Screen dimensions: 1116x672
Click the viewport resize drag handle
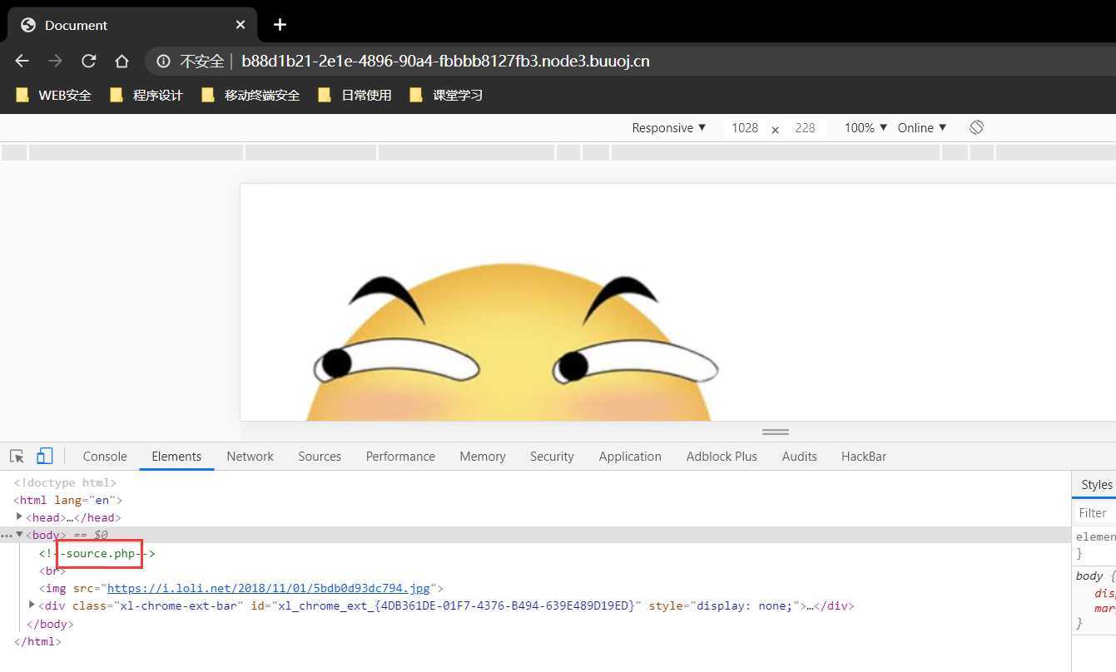point(775,432)
